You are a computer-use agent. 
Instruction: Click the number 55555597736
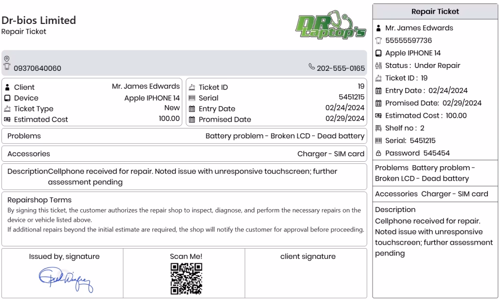(409, 41)
